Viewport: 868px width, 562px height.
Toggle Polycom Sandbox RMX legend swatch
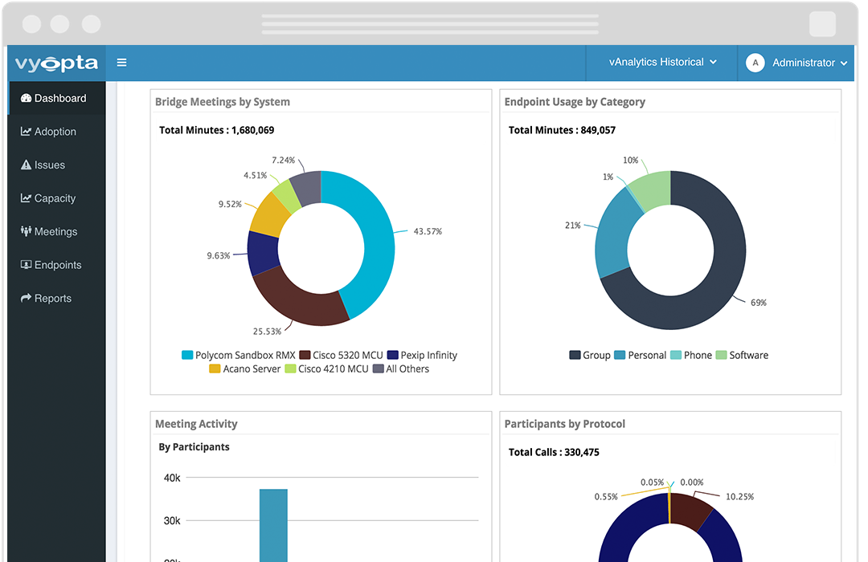(187, 355)
